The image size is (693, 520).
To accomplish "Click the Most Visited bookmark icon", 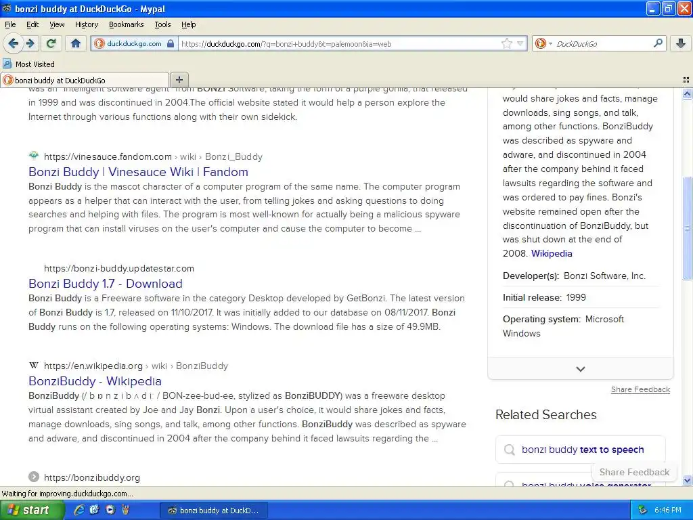I will pyautogui.click(x=7, y=64).
